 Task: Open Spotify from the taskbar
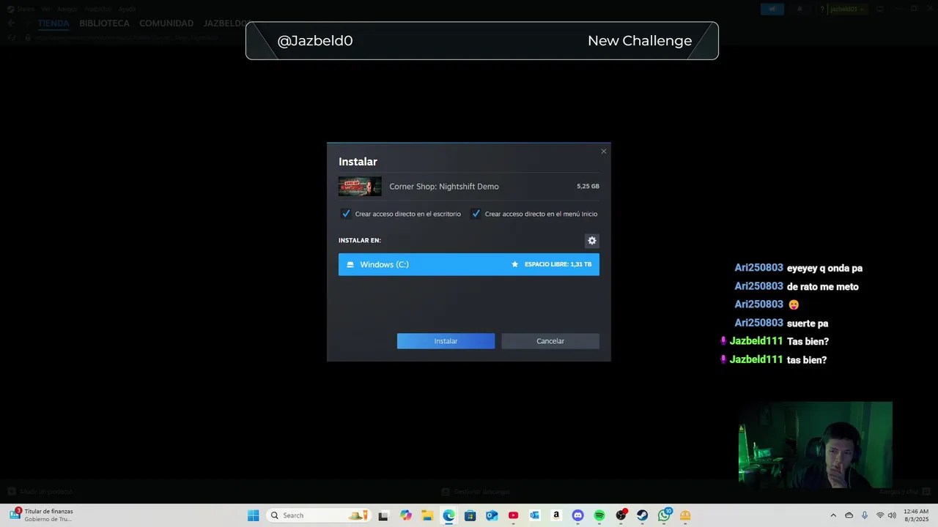(599, 515)
